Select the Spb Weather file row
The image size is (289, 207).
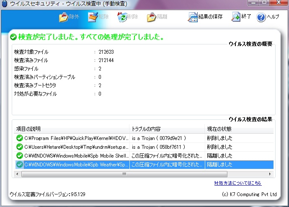pyautogui.click(x=144, y=164)
